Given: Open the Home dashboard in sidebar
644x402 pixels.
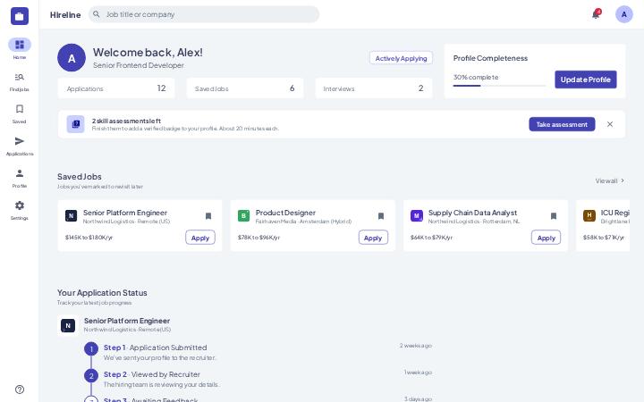Looking at the screenshot, I should click(x=20, y=48).
